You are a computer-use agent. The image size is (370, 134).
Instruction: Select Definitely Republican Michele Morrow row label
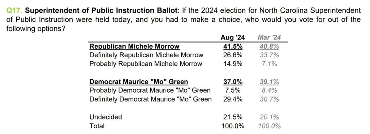tap(146, 55)
